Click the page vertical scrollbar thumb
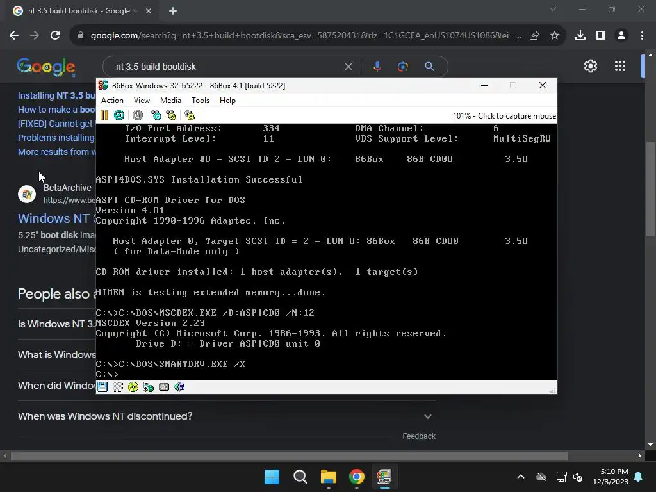 [x=650, y=189]
